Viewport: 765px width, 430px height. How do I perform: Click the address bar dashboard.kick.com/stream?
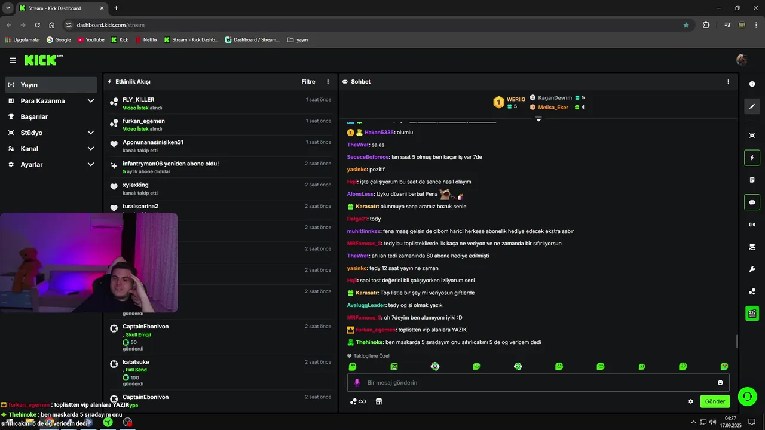point(111,25)
